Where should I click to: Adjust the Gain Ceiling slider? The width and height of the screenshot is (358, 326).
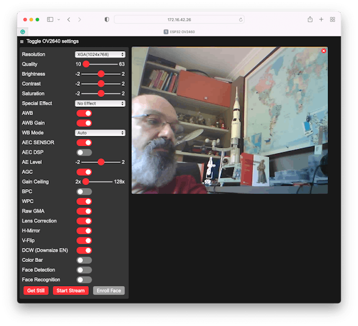click(98, 182)
